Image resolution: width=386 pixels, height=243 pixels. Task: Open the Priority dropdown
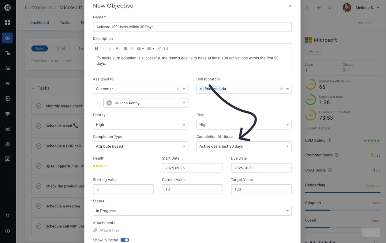[141, 125]
